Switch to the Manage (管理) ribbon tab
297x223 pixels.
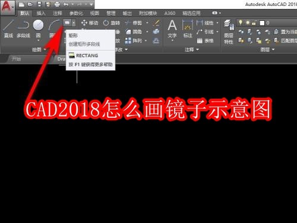click(111, 13)
